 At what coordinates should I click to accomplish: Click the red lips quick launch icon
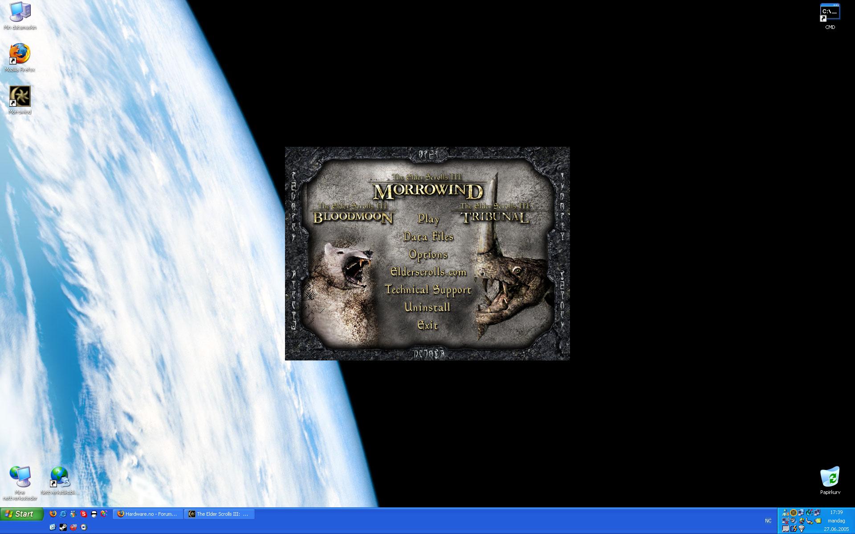point(73,527)
